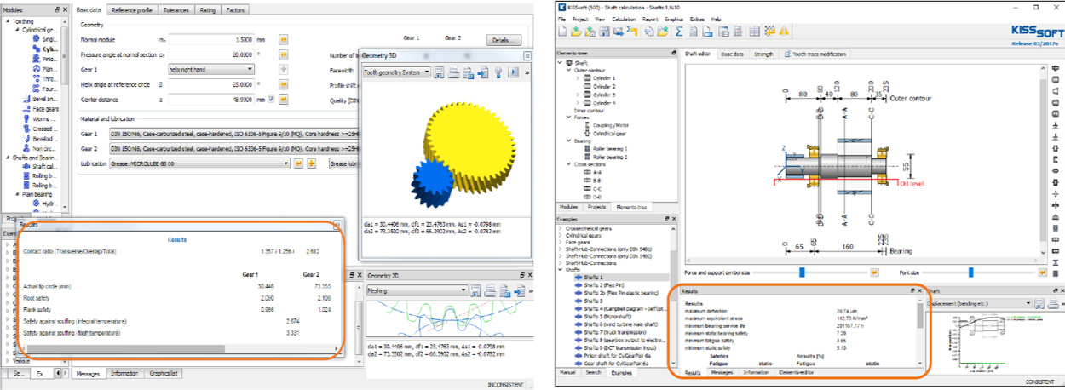This screenshot has width=1065, height=390.
Task: Click the calculator icon in the shaft toolbar
Action: coord(738,32)
